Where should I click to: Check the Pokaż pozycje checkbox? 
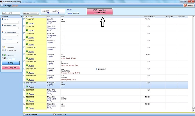(24, 114)
